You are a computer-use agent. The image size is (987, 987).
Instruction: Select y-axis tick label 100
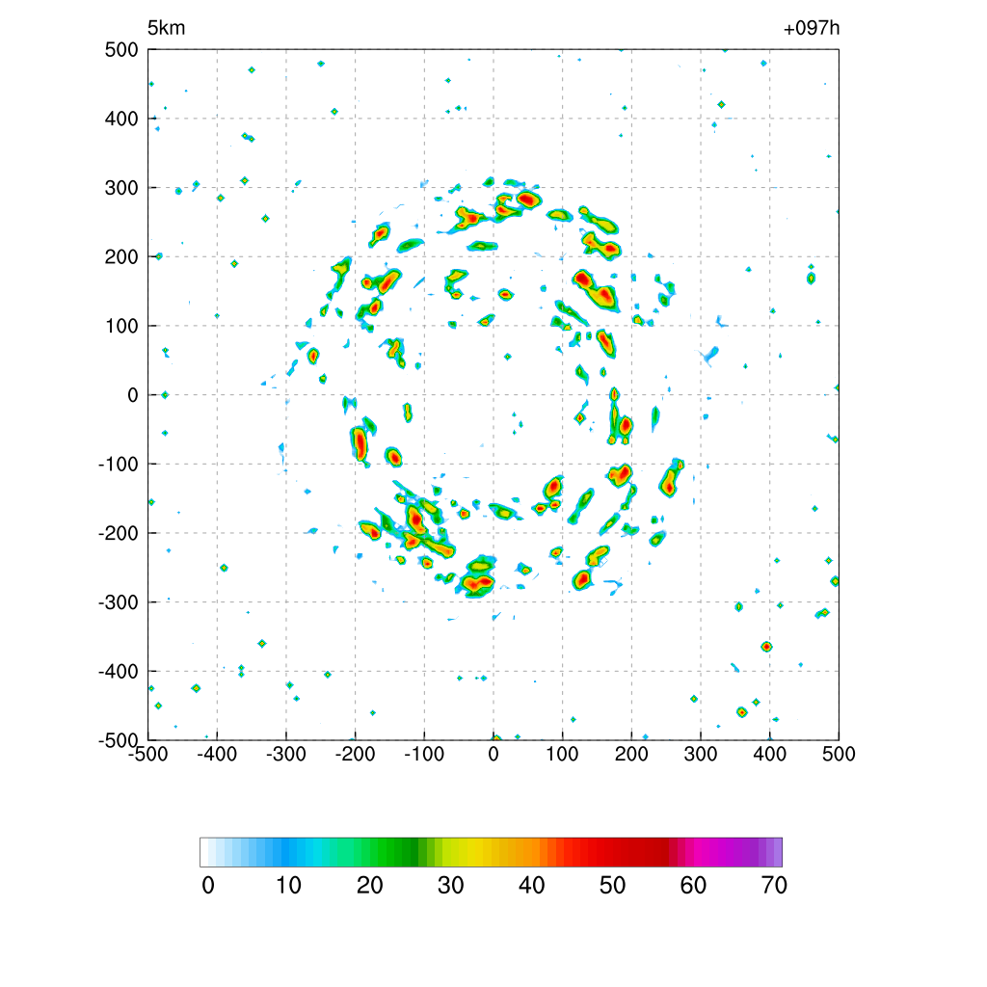click(121, 326)
